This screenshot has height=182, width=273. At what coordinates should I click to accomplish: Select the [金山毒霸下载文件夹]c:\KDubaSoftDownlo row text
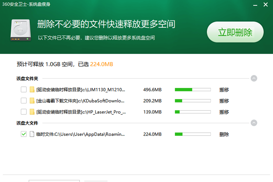pyautogui.click(x=80, y=101)
